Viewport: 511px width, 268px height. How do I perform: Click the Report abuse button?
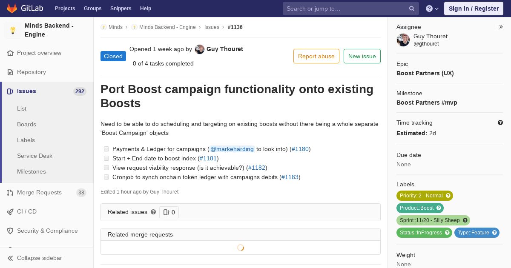pyautogui.click(x=316, y=56)
